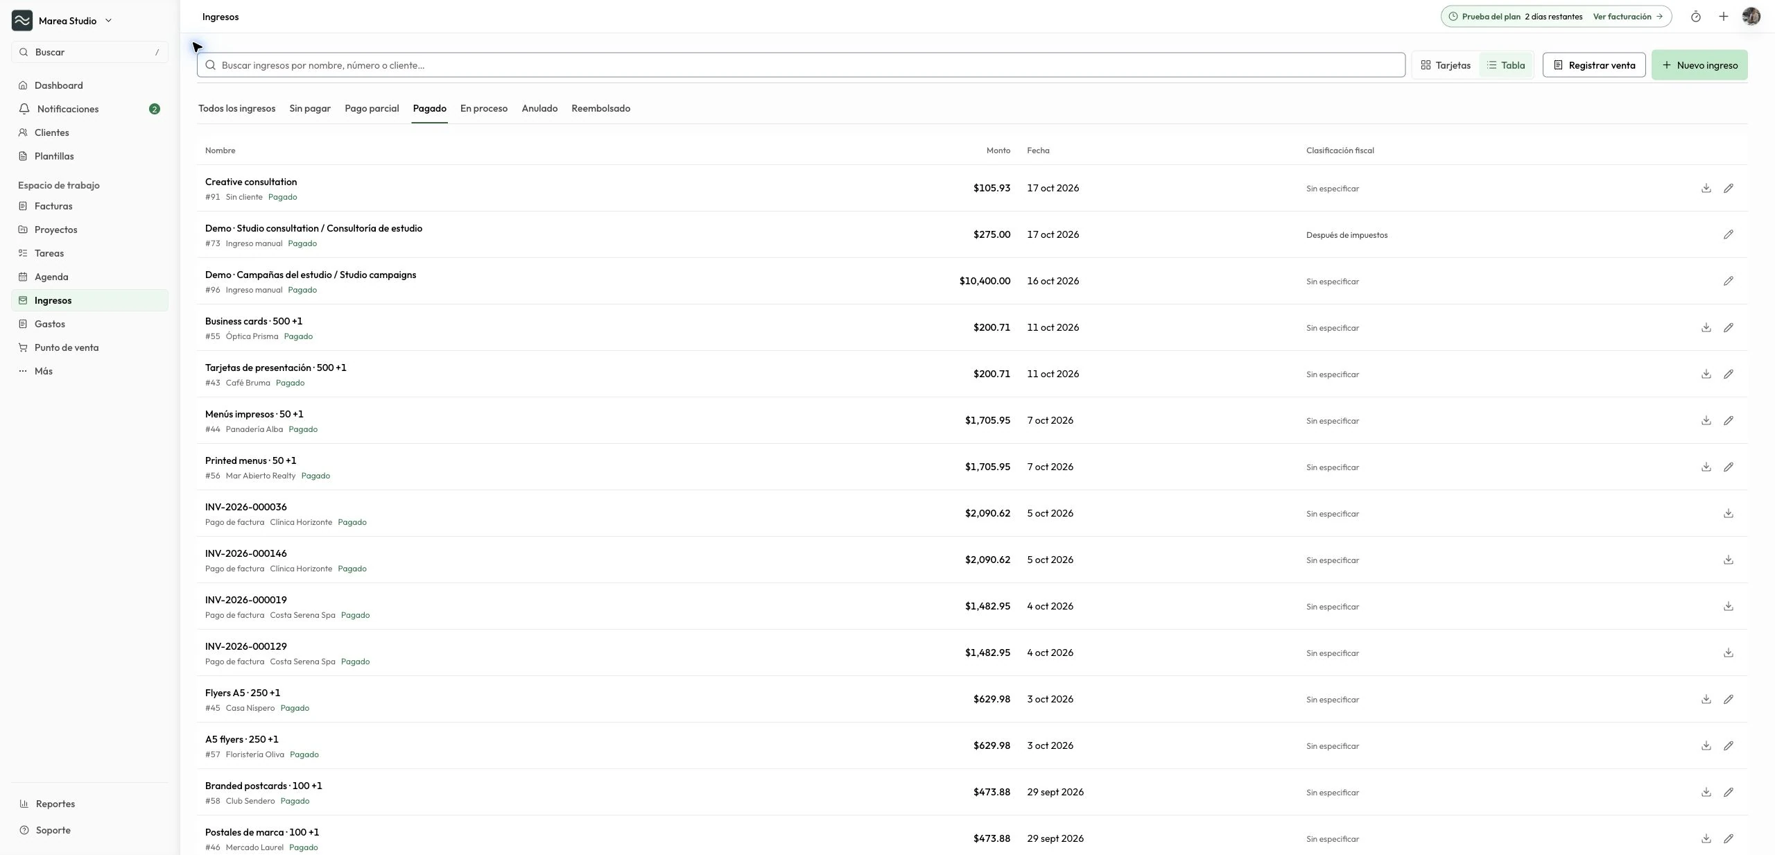The width and height of the screenshot is (1775, 855).
Task: Focus the Buscar ingresos search field
Action: 801,65
